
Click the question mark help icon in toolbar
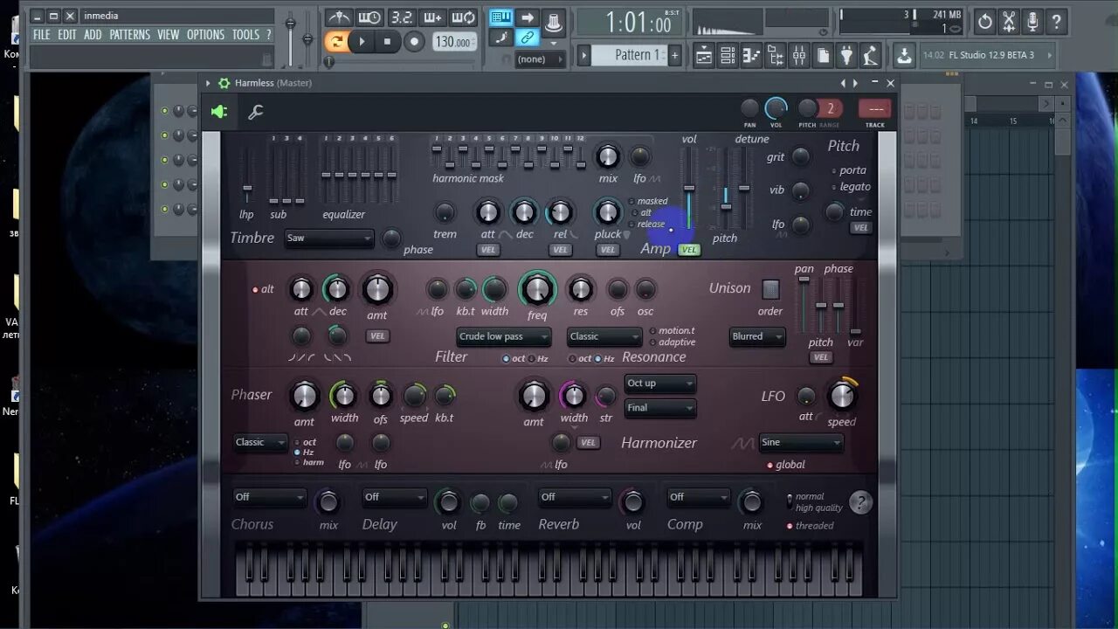(x=1056, y=22)
